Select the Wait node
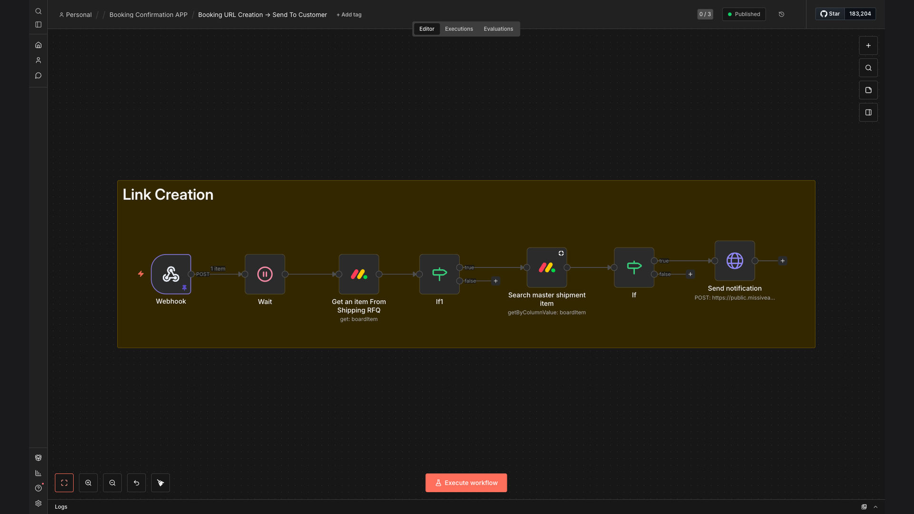The image size is (914, 514). [x=265, y=274]
